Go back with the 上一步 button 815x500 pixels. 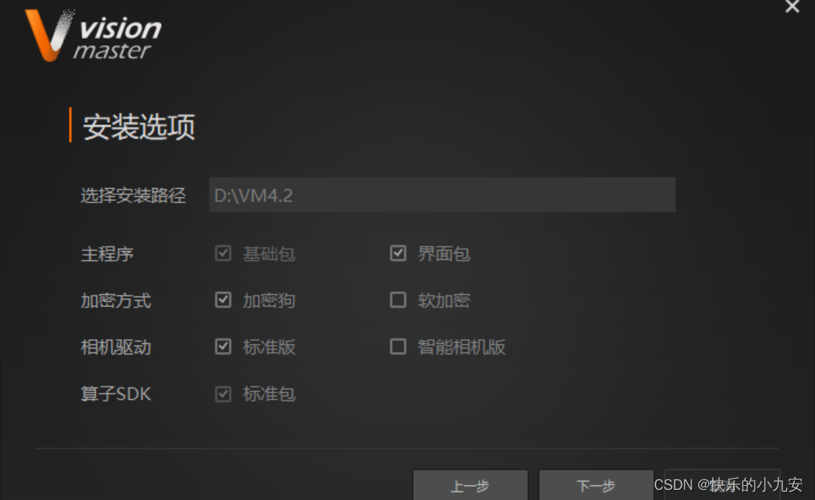coord(470,485)
